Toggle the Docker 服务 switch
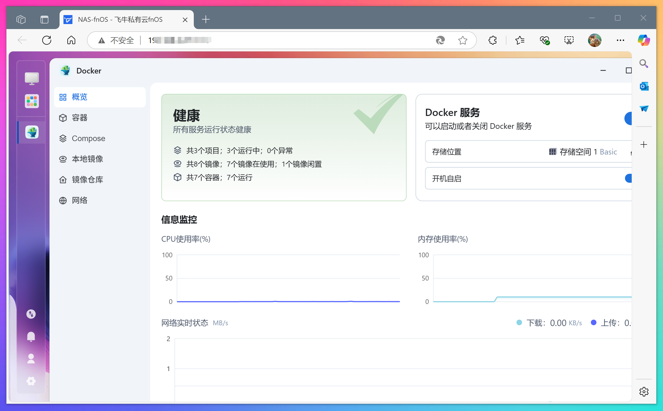The height and width of the screenshot is (411, 663). click(628, 118)
